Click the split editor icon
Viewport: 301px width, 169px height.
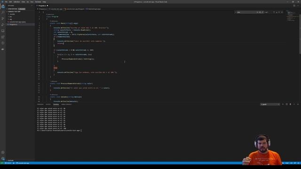[294, 6]
